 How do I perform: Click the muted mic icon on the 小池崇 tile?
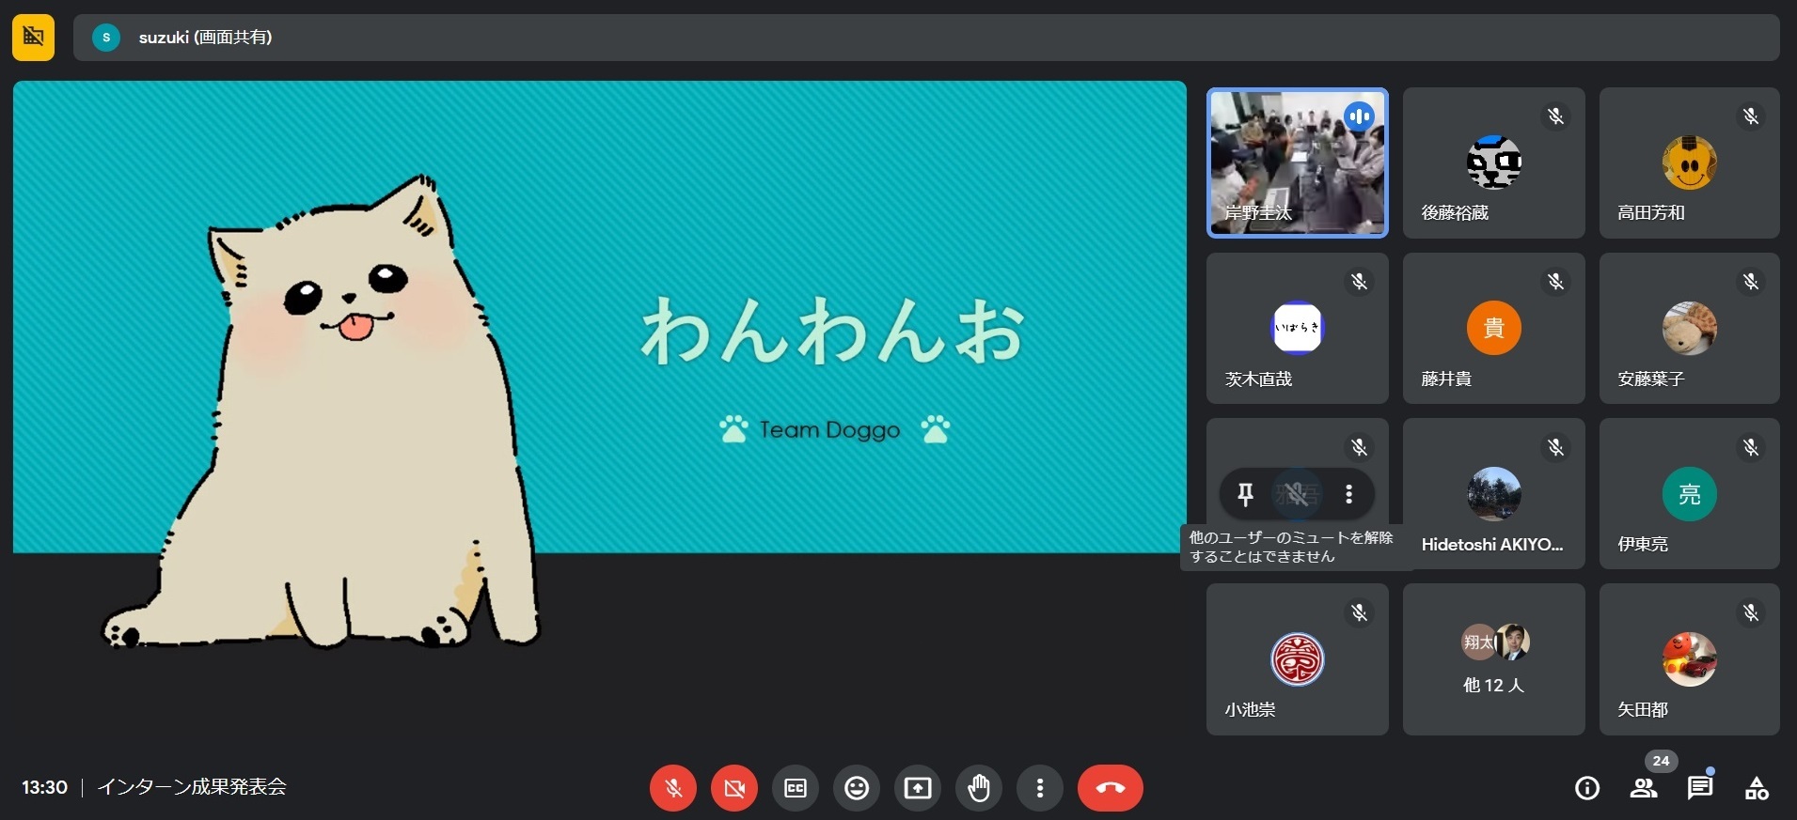click(1360, 613)
